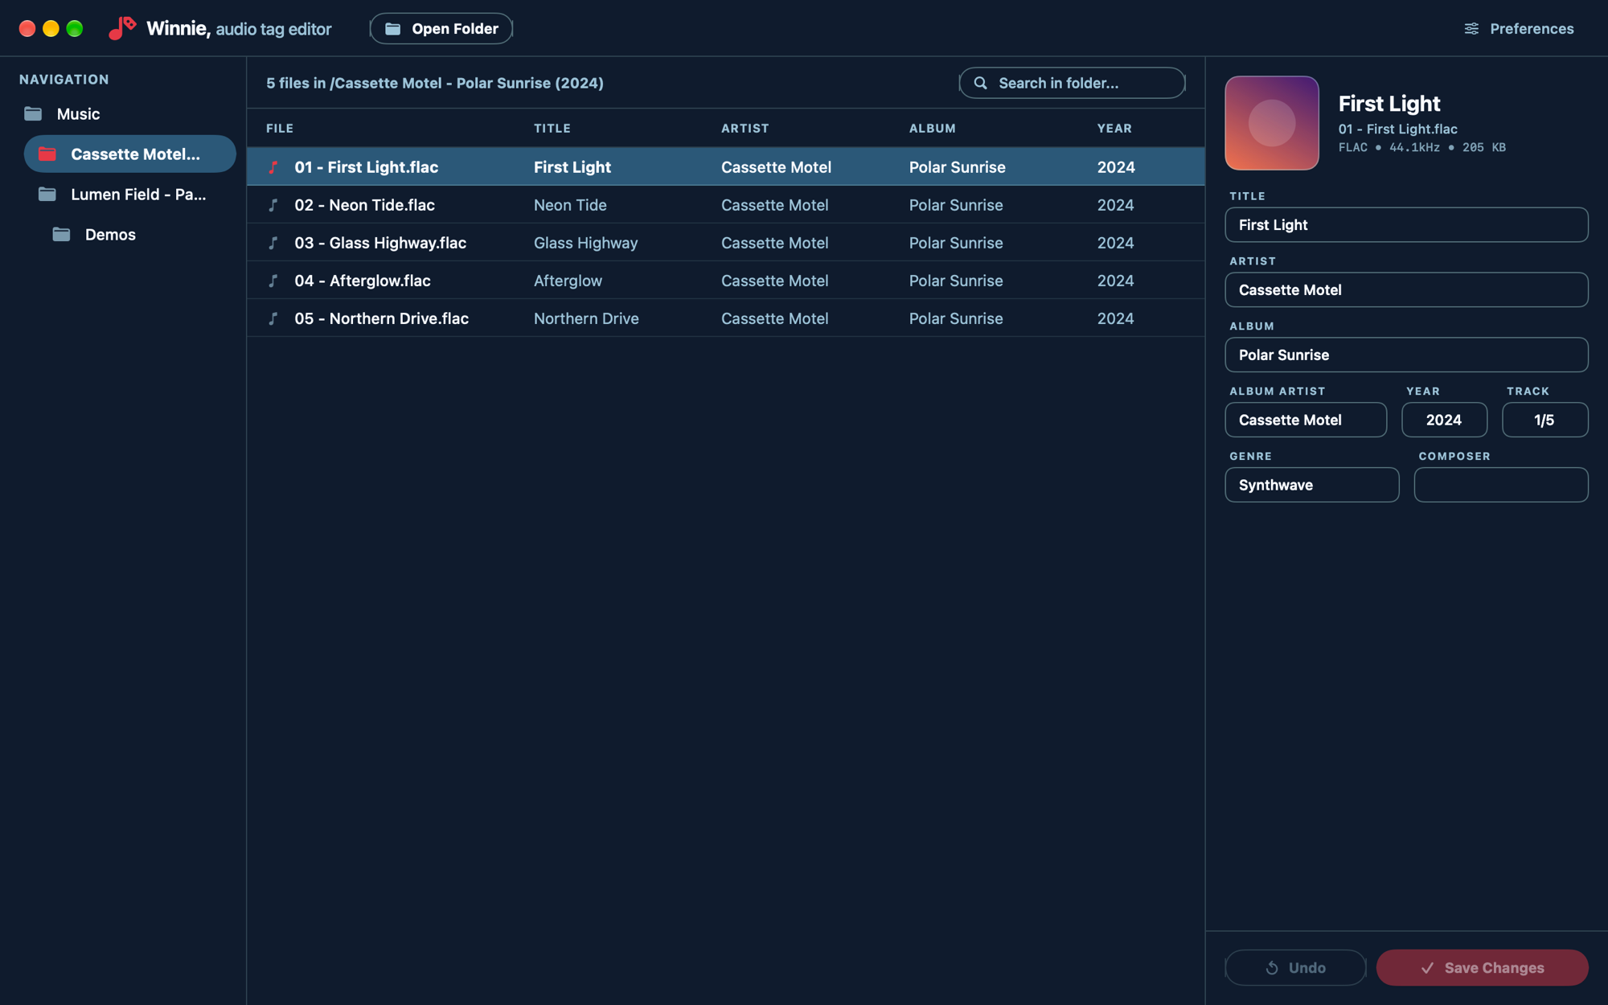Select the Neon Tide title cell
Screen dimensions: 1608x1005
click(x=570, y=205)
